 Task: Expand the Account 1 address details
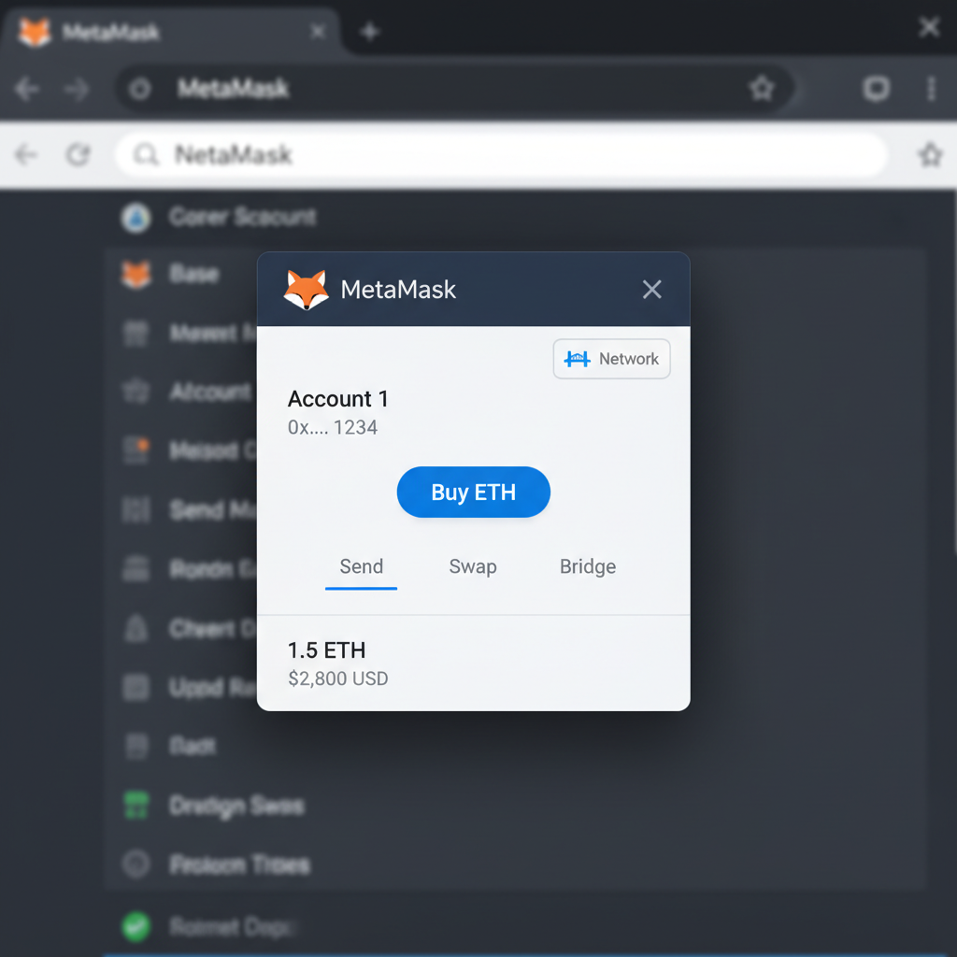click(x=333, y=427)
